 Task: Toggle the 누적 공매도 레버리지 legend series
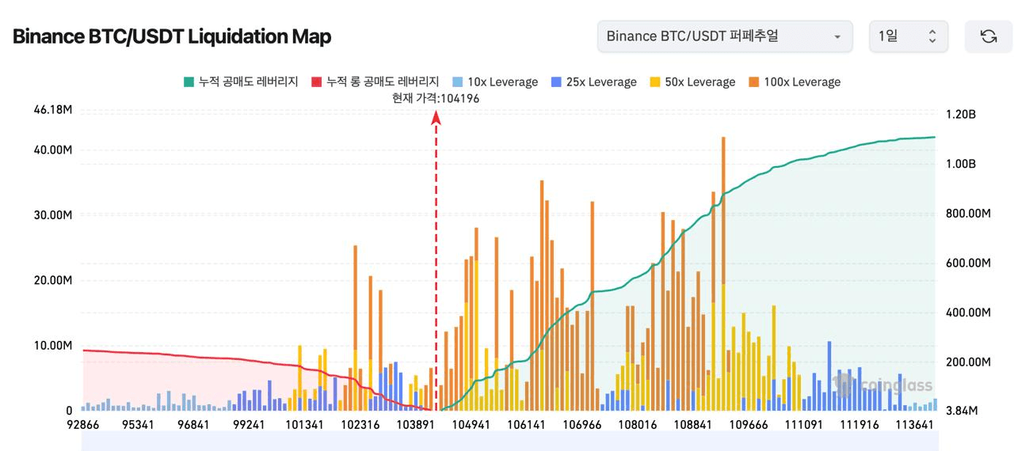241,81
